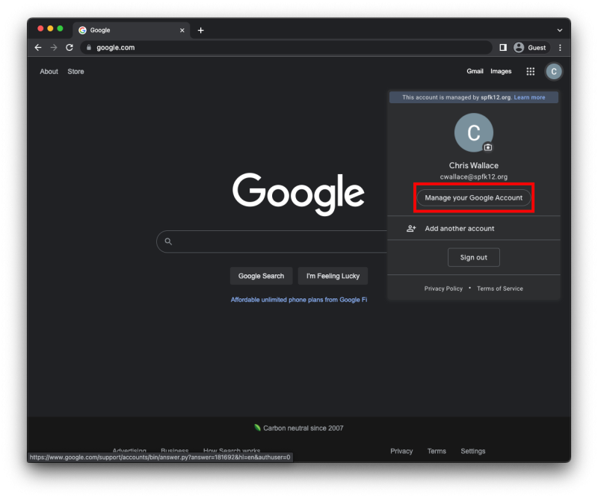This screenshot has width=598, height=498.
Task: Click Learn more about managed account
Action: pos(530,96)
